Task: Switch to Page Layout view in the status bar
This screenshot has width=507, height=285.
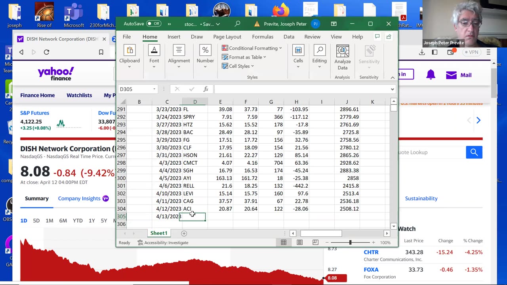Action: tap(299, 242)
